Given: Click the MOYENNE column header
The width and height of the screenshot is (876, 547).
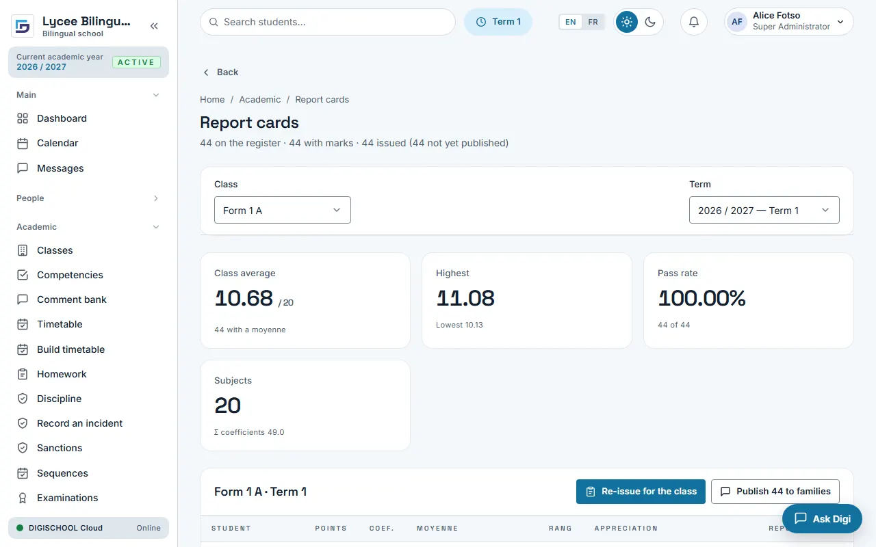Looking at the screenshot, I should click(x=437, y=529).
